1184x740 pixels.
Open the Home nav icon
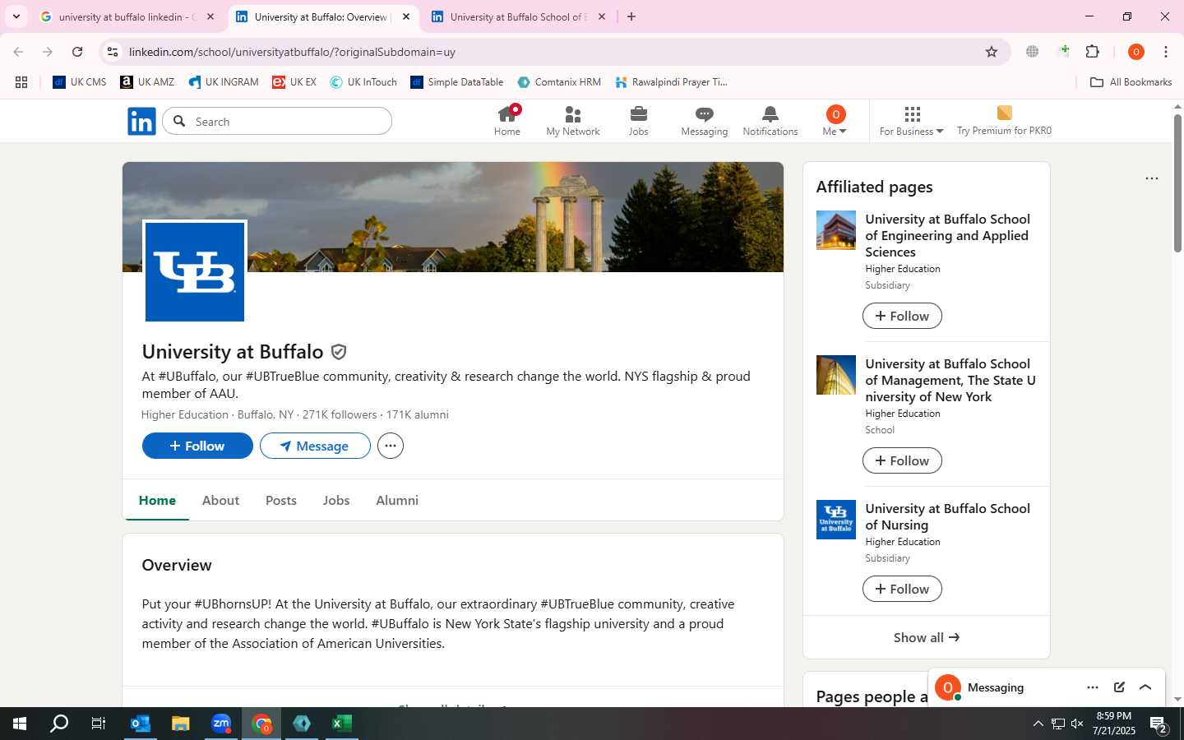(x=507, y=121)
